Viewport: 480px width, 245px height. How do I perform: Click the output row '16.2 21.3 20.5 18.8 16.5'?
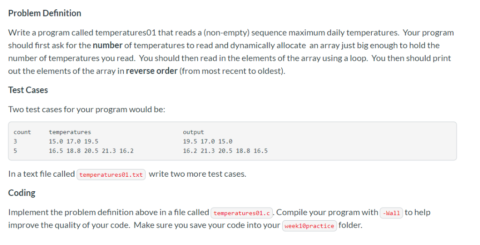pos(225,151)
